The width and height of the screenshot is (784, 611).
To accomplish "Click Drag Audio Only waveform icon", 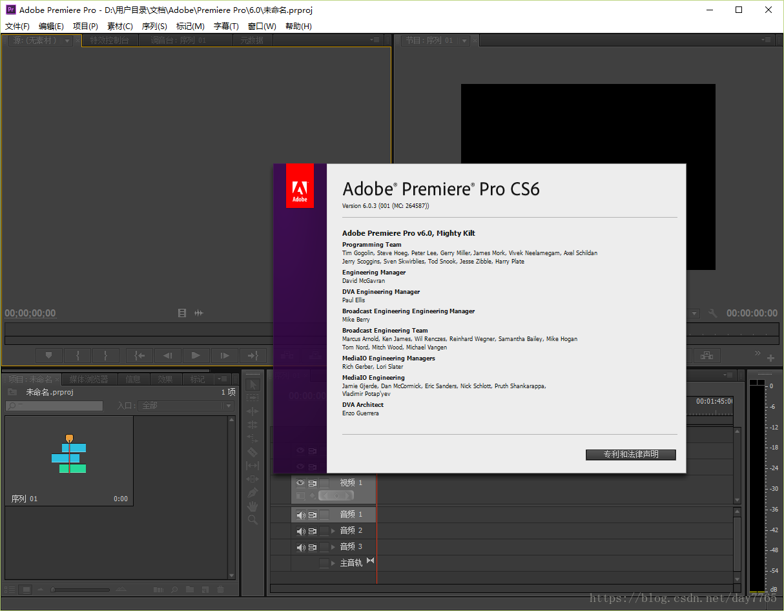I will (199, 313).
